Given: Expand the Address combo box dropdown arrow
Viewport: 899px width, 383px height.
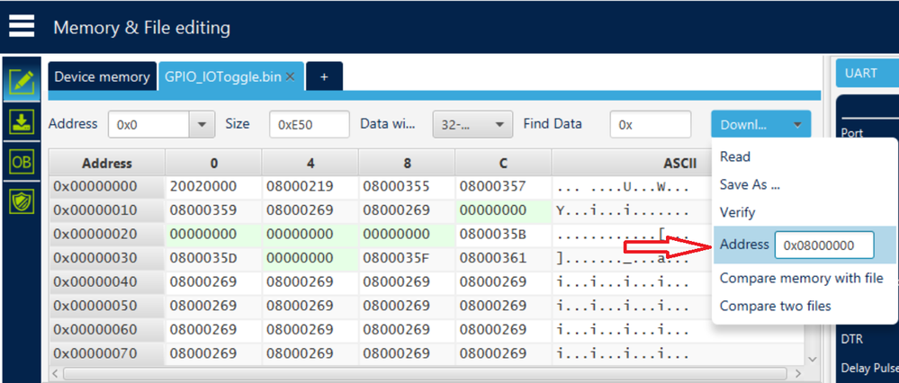Looking at the screenshot, I should tap(202, 124).
